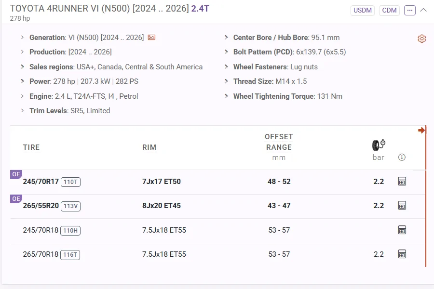Open the more markets ellipsis button

coord(410,10)
